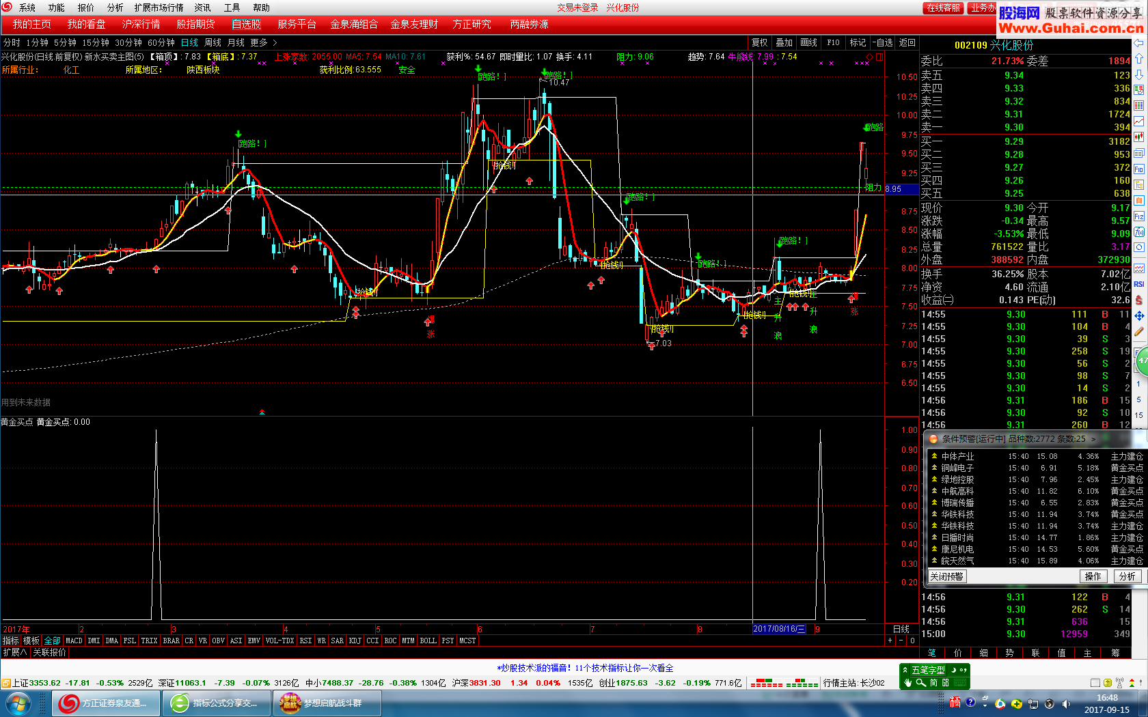The height and width of the screenshot is (717, 1148).
Task: Toggle 叠加 overlay option
Action: tap(784, 42)
